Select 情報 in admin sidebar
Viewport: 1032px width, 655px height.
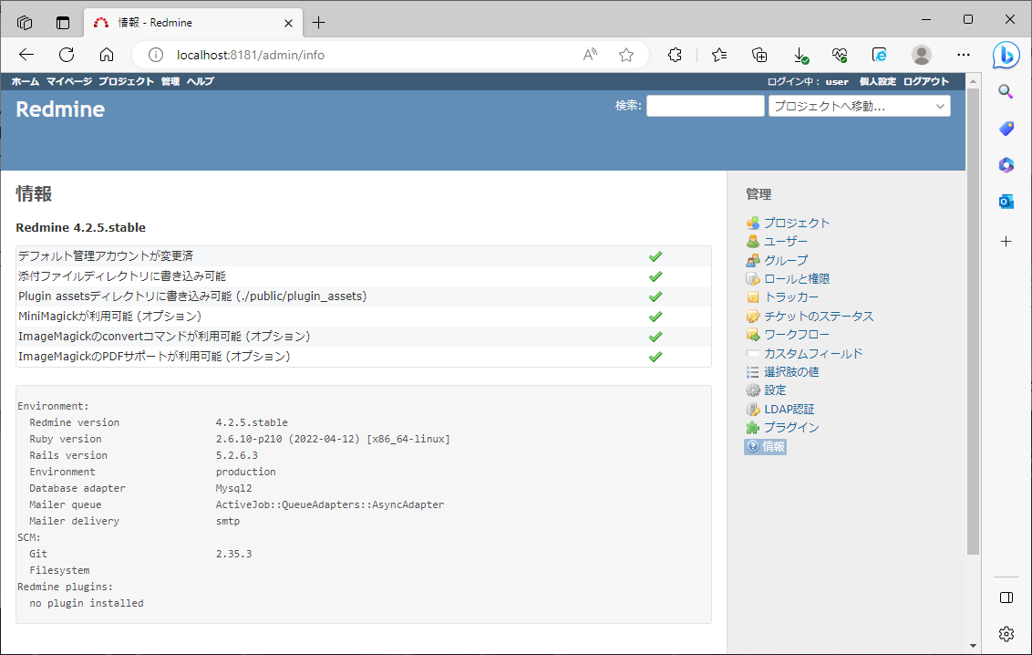[x=766, y=446]
